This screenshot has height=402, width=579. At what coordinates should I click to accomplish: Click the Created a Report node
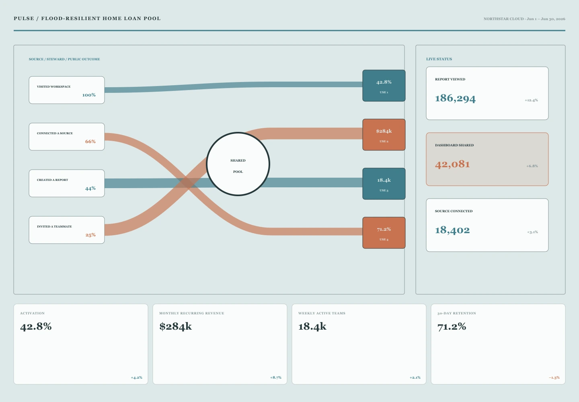pyautogui.click(x=67, y=183)
